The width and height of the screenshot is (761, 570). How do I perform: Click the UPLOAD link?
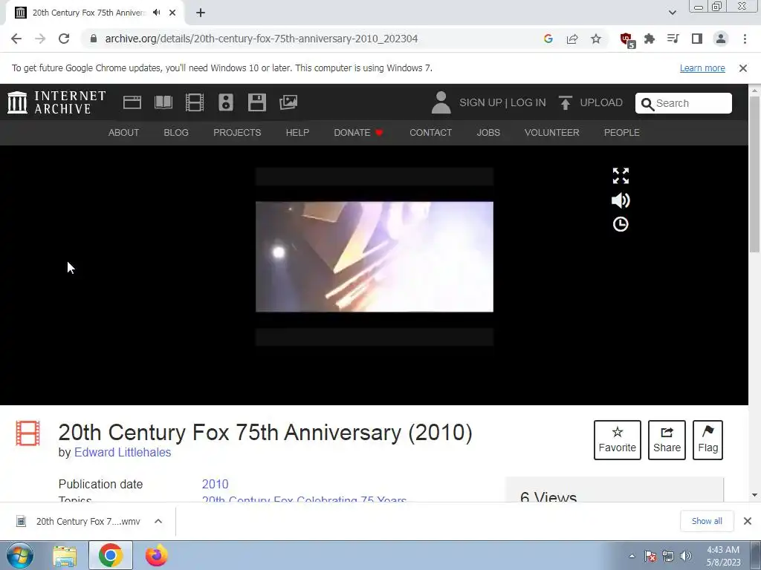(x=591, y=102)
